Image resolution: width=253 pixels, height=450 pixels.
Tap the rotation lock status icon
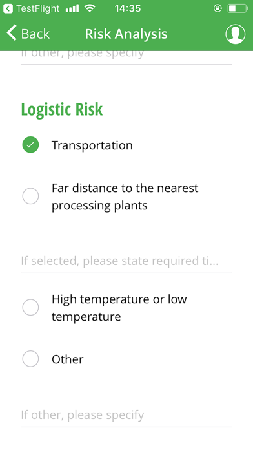pos(218,8)
